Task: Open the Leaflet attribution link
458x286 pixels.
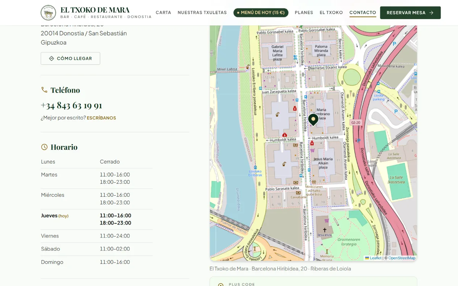Action: (373, 258)
